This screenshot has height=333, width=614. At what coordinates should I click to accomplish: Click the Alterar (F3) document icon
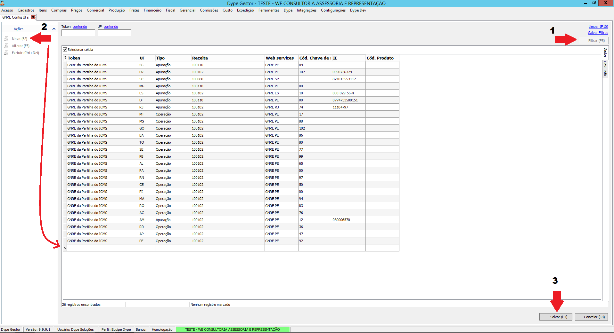coord(6,46)
